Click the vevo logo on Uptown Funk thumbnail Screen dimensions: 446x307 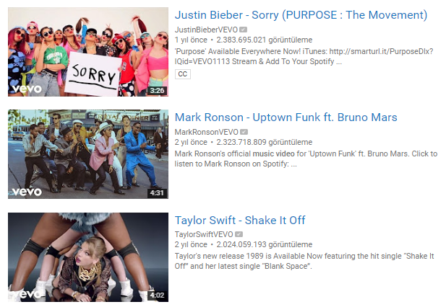pos(27,192)
